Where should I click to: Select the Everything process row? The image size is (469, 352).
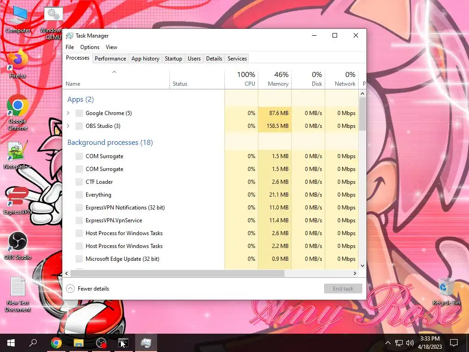tap(211, 195)
